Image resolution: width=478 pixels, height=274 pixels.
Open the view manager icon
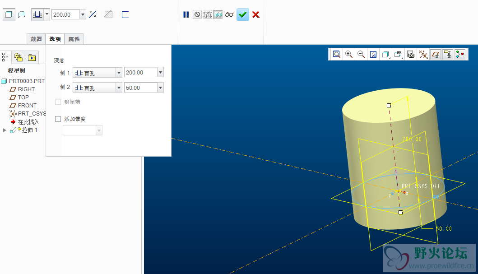point(411,55)
